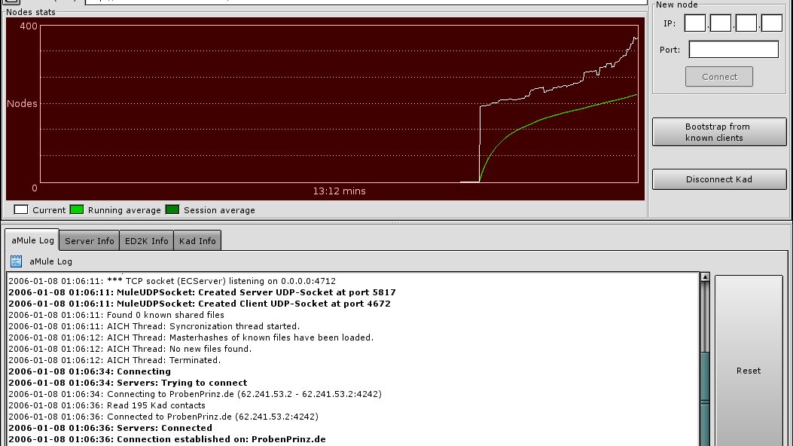
Task: Click log line 'TCP socket (ECServer) listening'
Action: (172, 281)
